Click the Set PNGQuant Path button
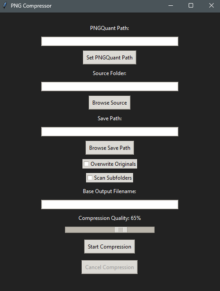Screen dimensions: 220x291 (110, 58)
